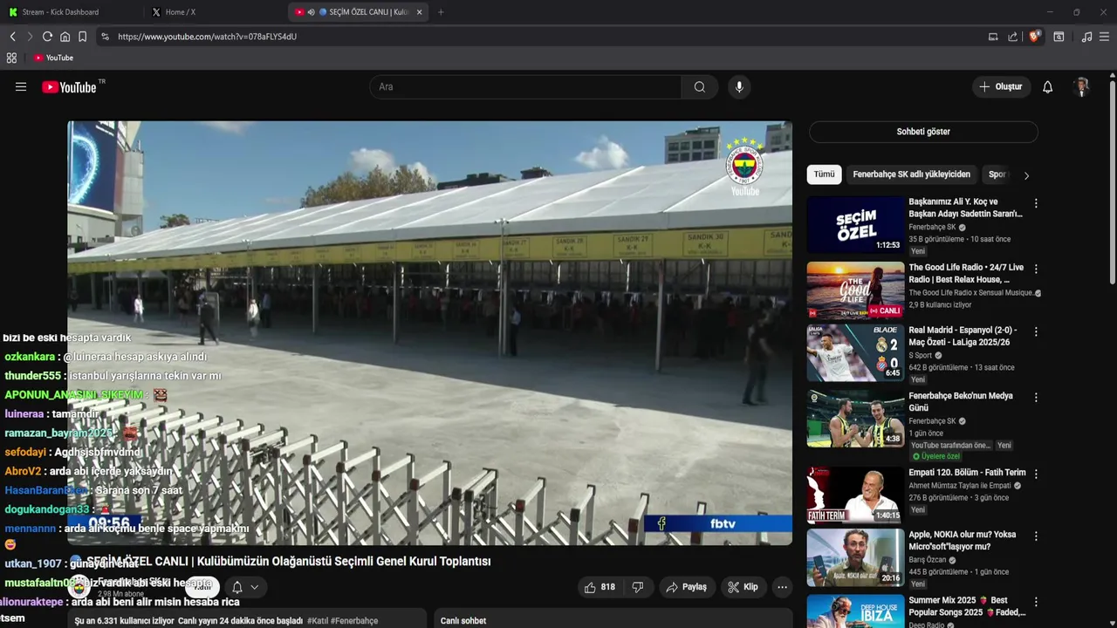Click the search magnifier button
Image resolution: width=1117 pixels, height=628 pixels.
pyautogui.click(x=700, y=87)
